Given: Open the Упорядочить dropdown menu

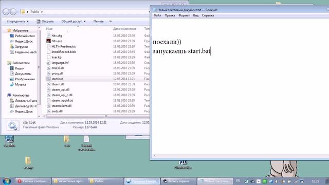Looking at the screenshot, I should coord(17,22).
